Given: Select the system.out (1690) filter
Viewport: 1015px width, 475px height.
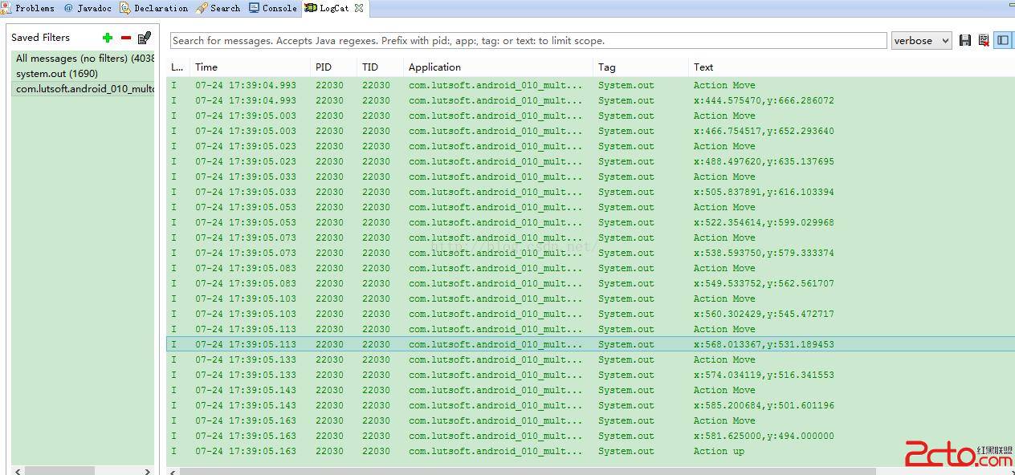Looking at the screenshot, I should 84,74.
